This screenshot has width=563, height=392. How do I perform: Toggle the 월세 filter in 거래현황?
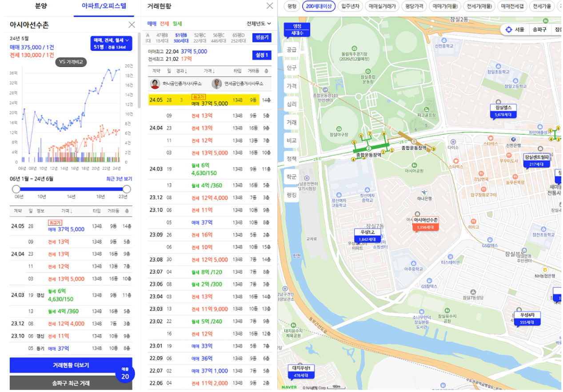pyautogui.click(x=177, y=24)
